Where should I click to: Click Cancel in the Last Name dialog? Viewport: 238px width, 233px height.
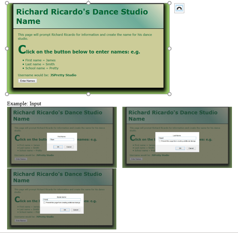tap(191, 148)
